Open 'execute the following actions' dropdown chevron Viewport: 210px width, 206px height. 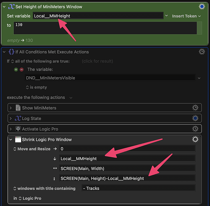71,98
